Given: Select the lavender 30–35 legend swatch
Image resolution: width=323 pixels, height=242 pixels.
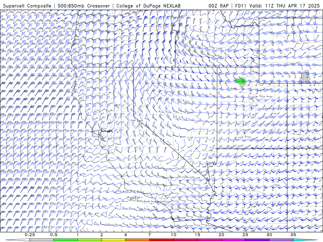Looking at the screenshot, I should [281, 240].
